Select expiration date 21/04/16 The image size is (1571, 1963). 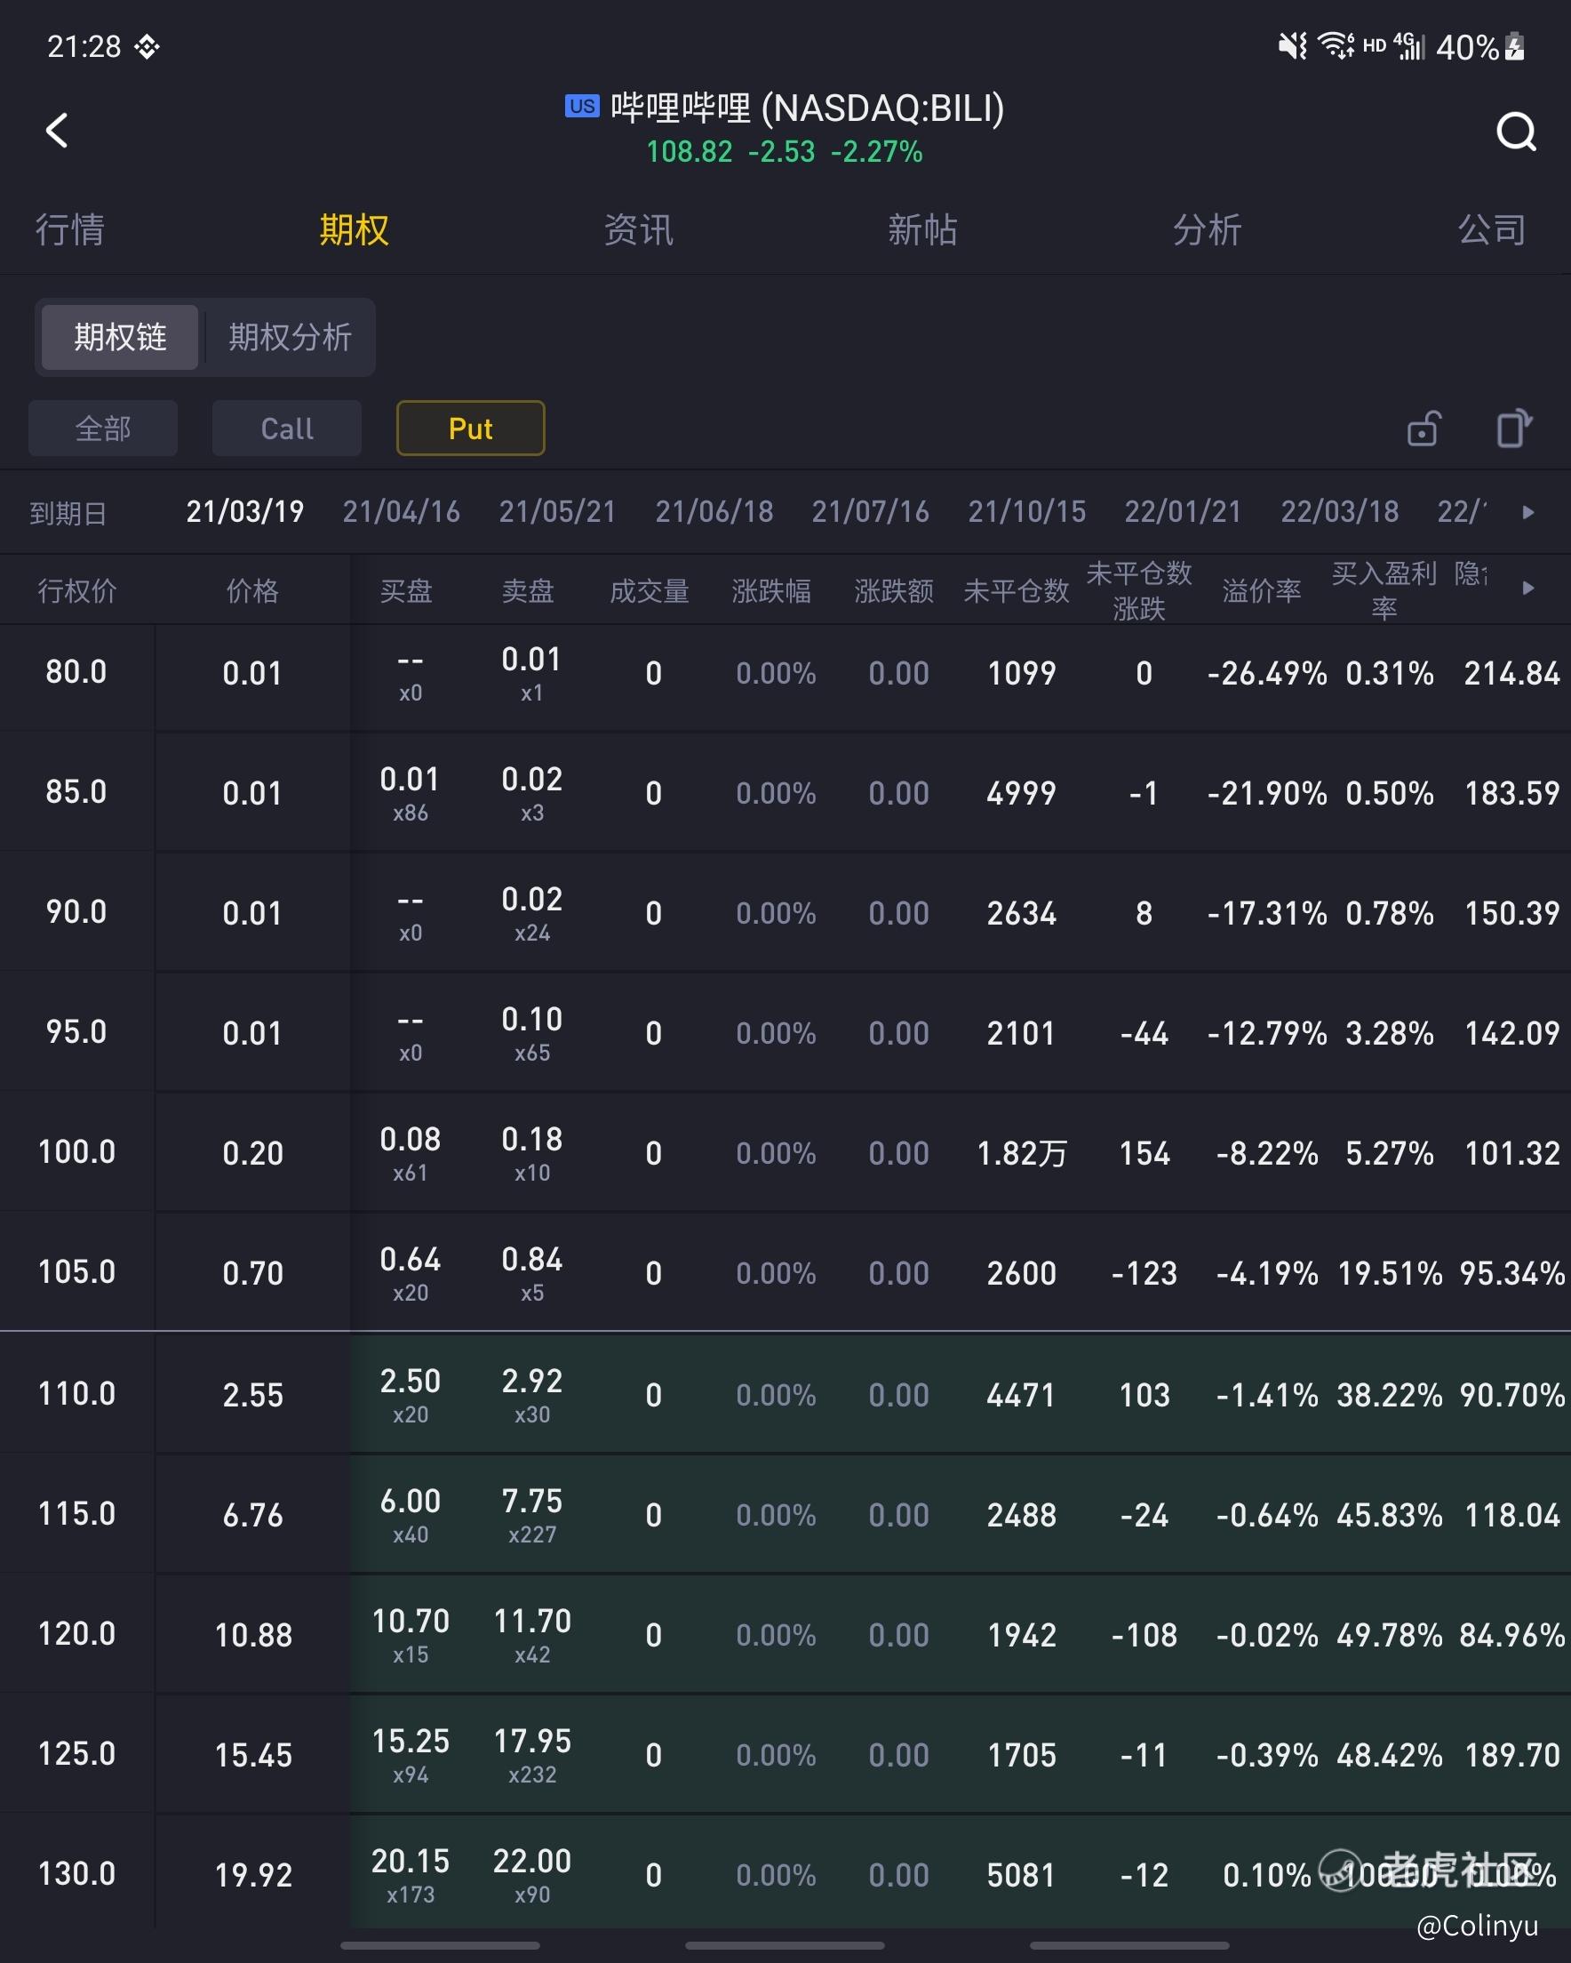[x=402, y=512]
